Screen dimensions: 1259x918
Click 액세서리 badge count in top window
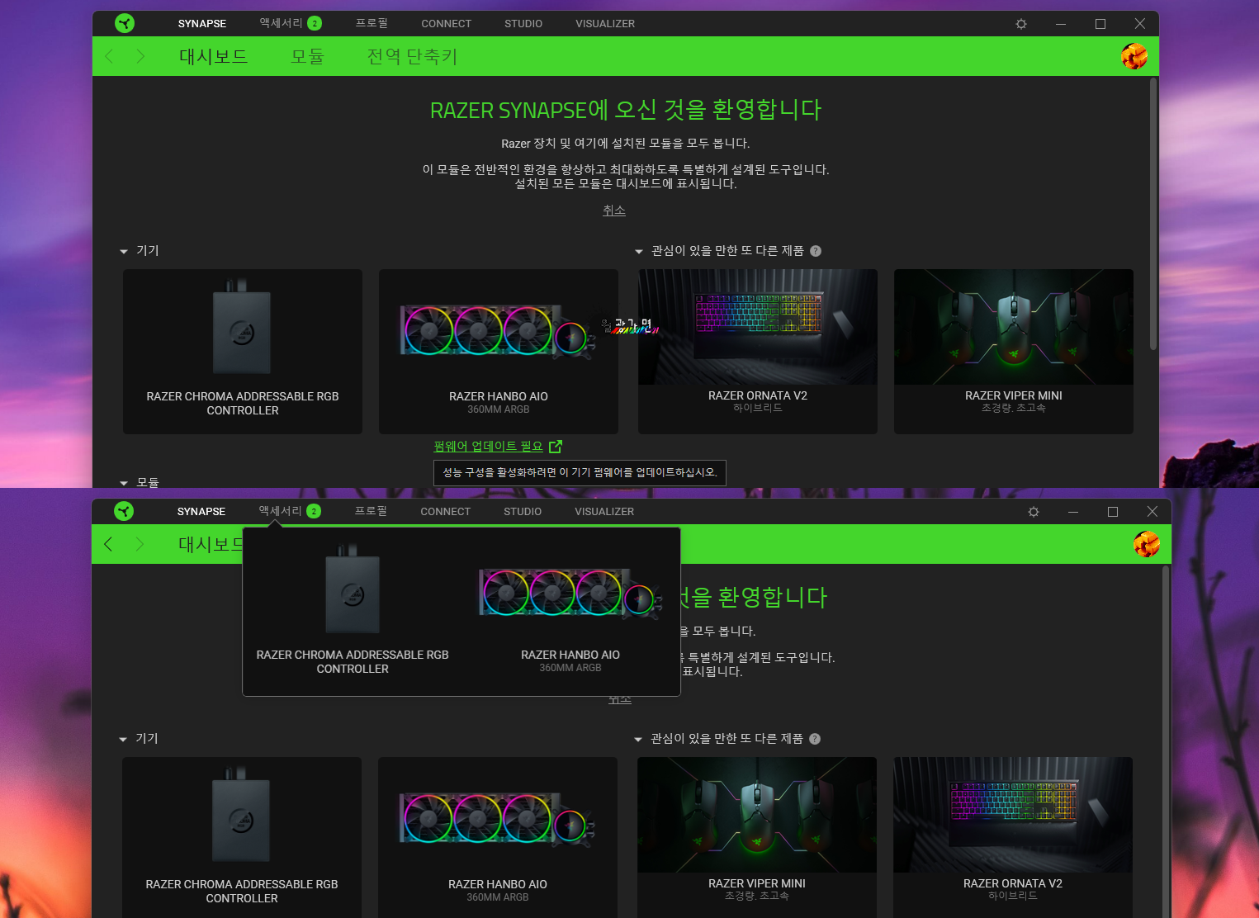coord(315,23)
